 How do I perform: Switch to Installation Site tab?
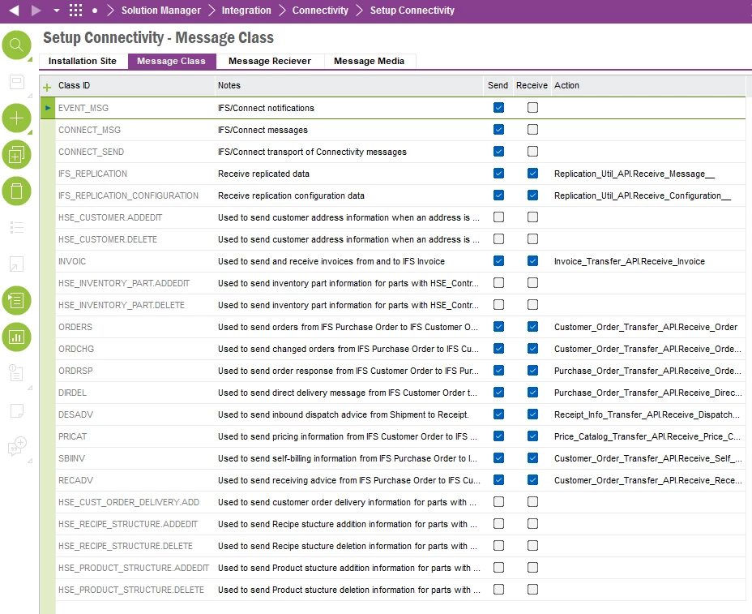(83, 61)
